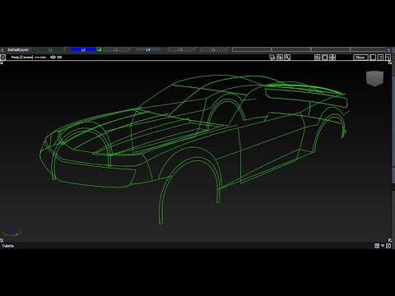395x296 pixels.
Task: Select the dotted L3 layer
Action: 115,49
